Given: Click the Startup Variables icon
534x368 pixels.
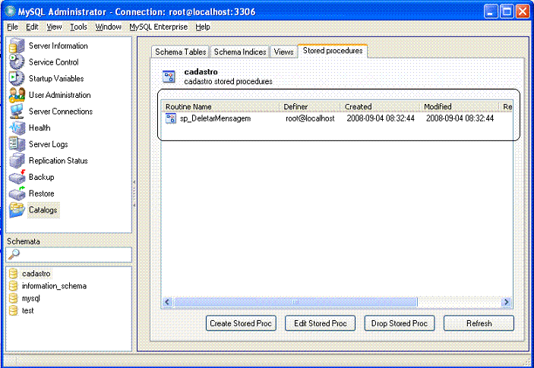Looking at the screenshot, I should point(17,79).
